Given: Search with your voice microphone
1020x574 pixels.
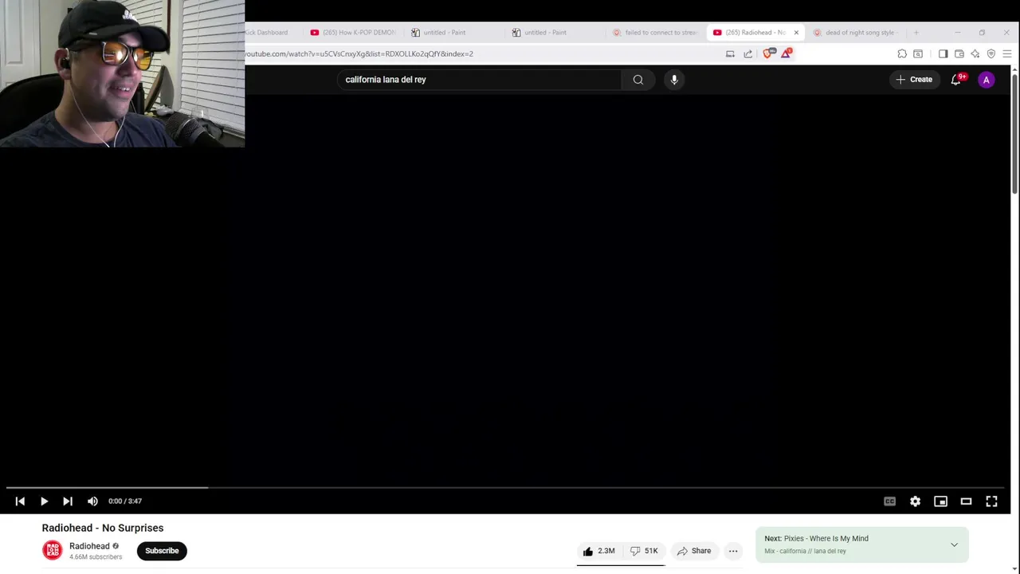Looking at the screenshot, I should coord(674,80).
